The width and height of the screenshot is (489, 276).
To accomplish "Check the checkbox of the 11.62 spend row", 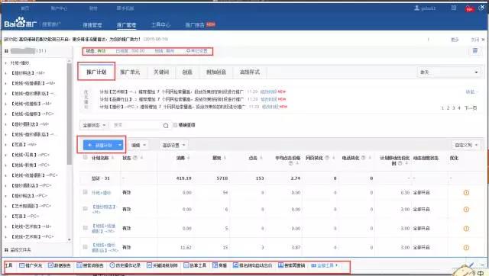I will tap(85, 247).
